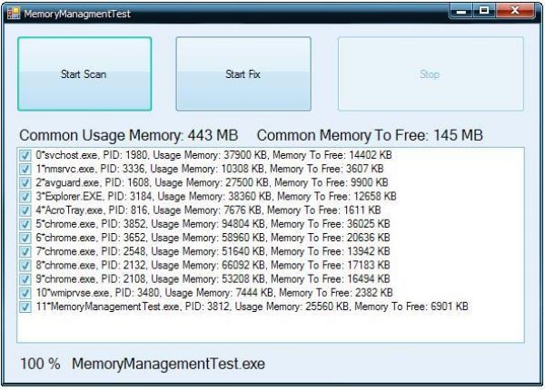Uncheck the 0*svchost.exe process checkbox
This screenshot has width=545, height=390.
point(25,155)
